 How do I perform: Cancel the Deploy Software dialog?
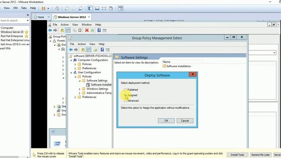(x=185, y=121)
